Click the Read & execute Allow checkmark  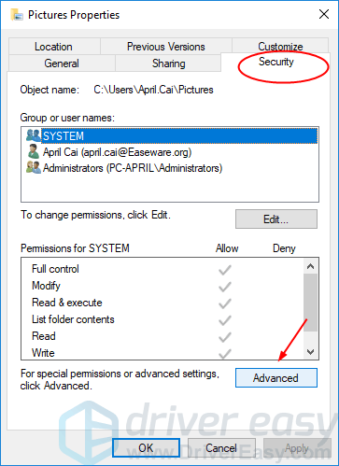225,304
